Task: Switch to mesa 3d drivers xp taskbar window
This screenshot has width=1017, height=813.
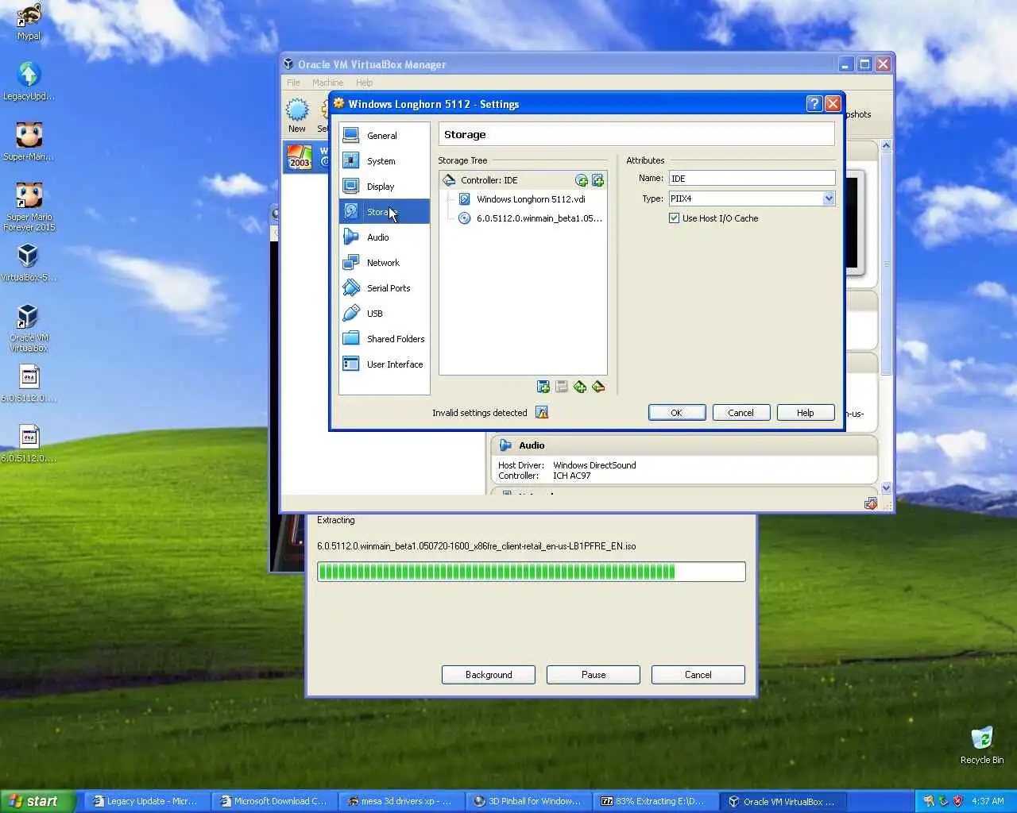Action: [401, 801]
